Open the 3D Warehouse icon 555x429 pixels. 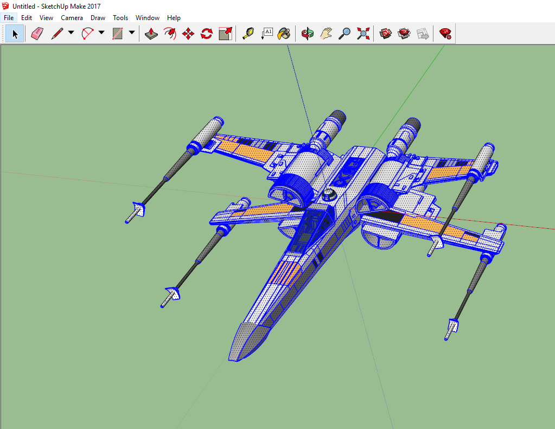pyautogui.click(x=385, y=34)
